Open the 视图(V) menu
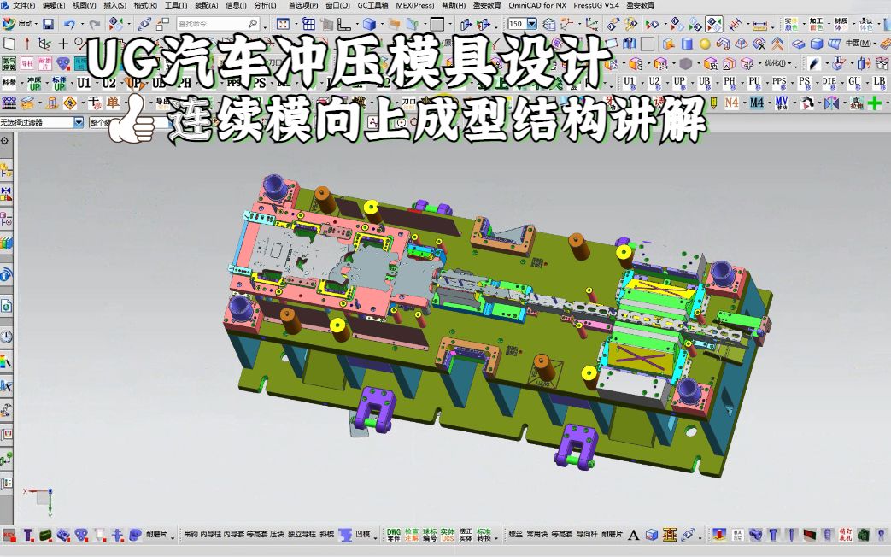This screenshot has height=557, width=891. click(x=84, y=5)
